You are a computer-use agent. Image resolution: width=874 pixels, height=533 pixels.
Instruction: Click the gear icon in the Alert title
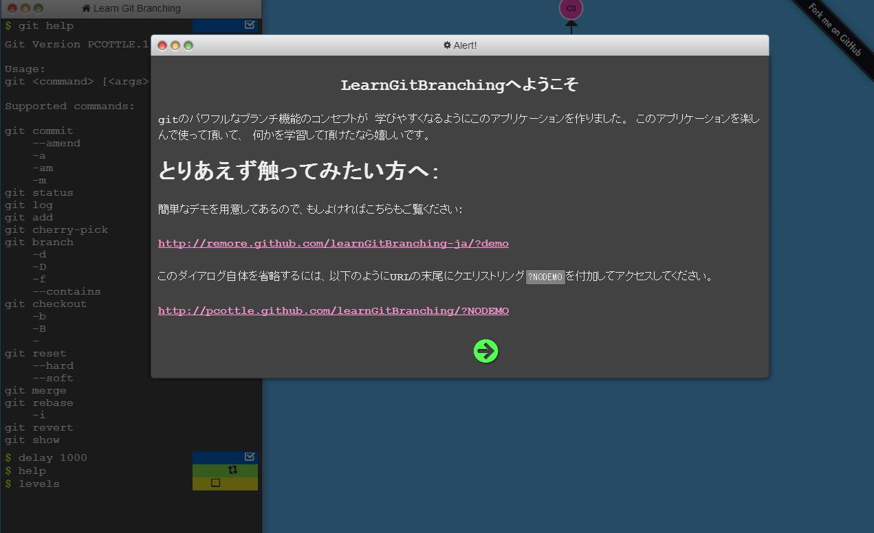tap(447, 45)
